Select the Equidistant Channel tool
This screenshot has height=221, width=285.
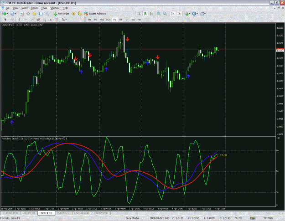pos(38,20)
